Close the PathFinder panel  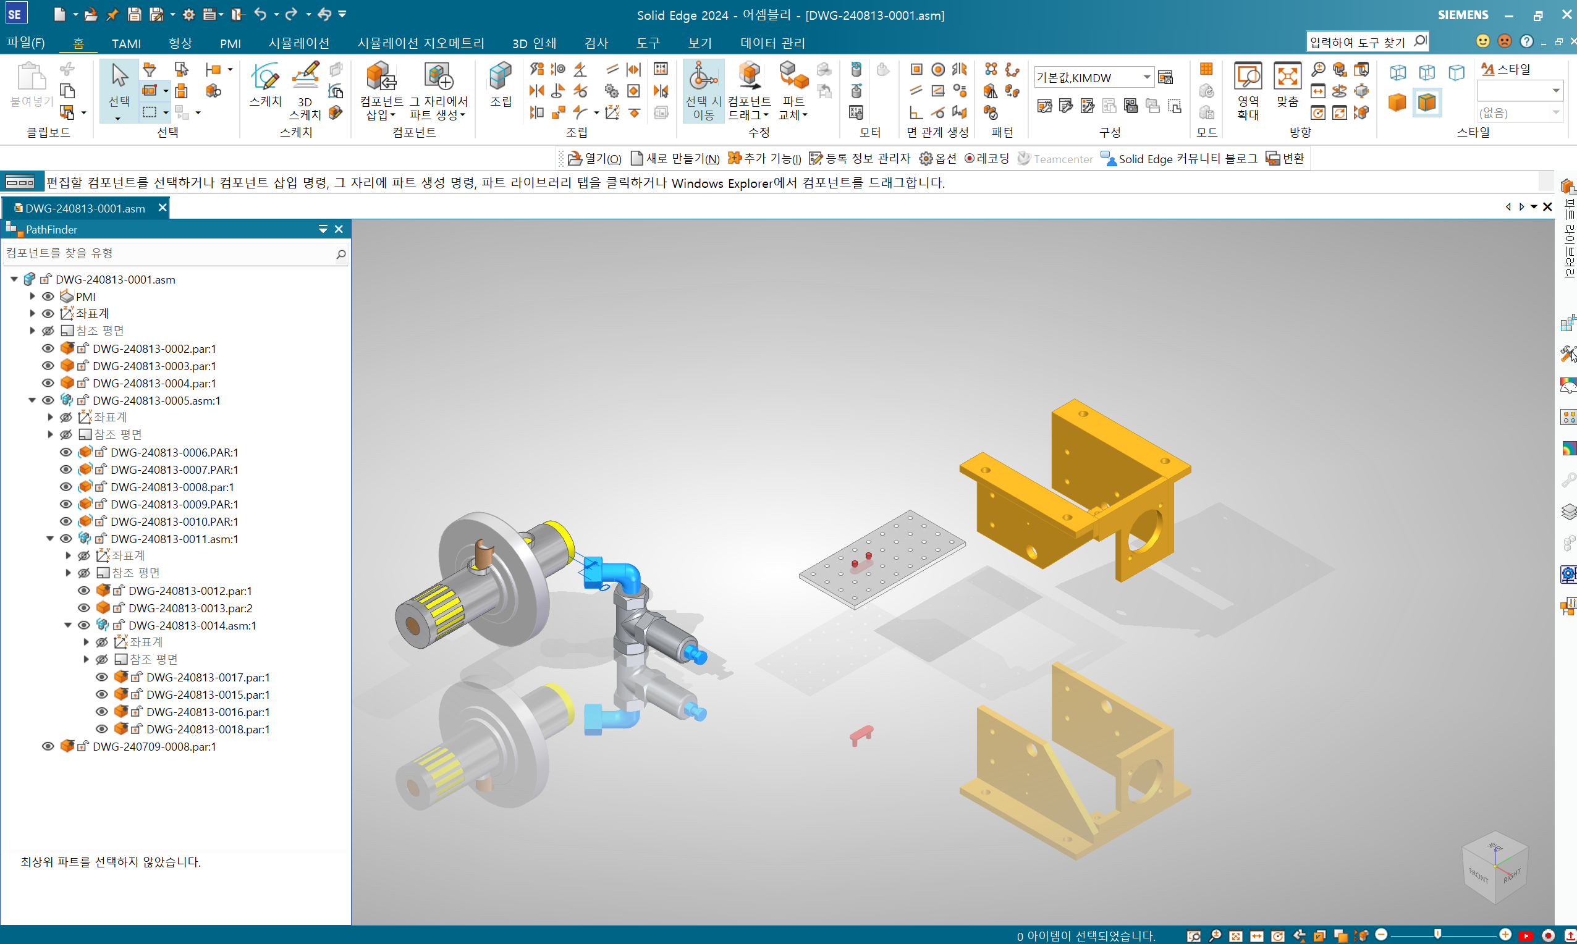point(339,229)
